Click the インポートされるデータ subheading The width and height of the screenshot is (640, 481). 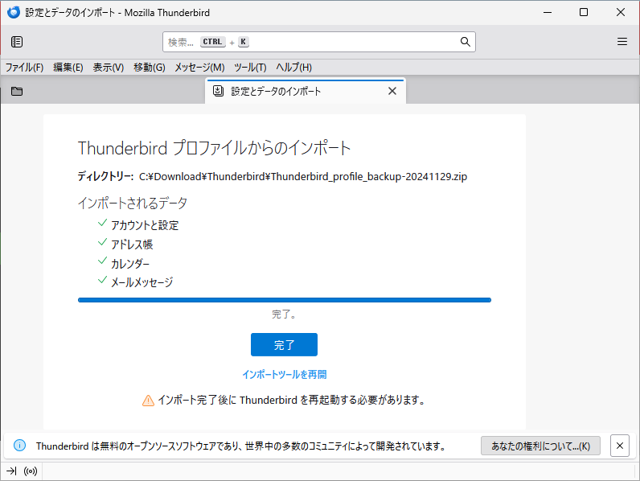coord(133,203)
